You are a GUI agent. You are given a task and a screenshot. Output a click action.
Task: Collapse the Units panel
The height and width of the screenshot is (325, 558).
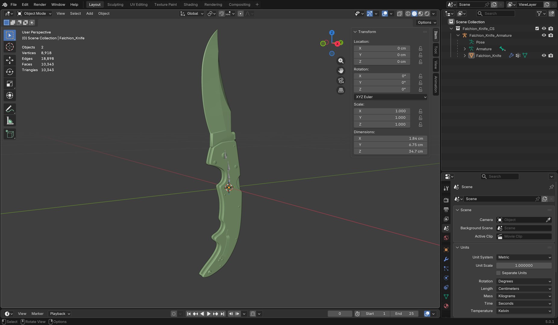click(x=458, y=247)
